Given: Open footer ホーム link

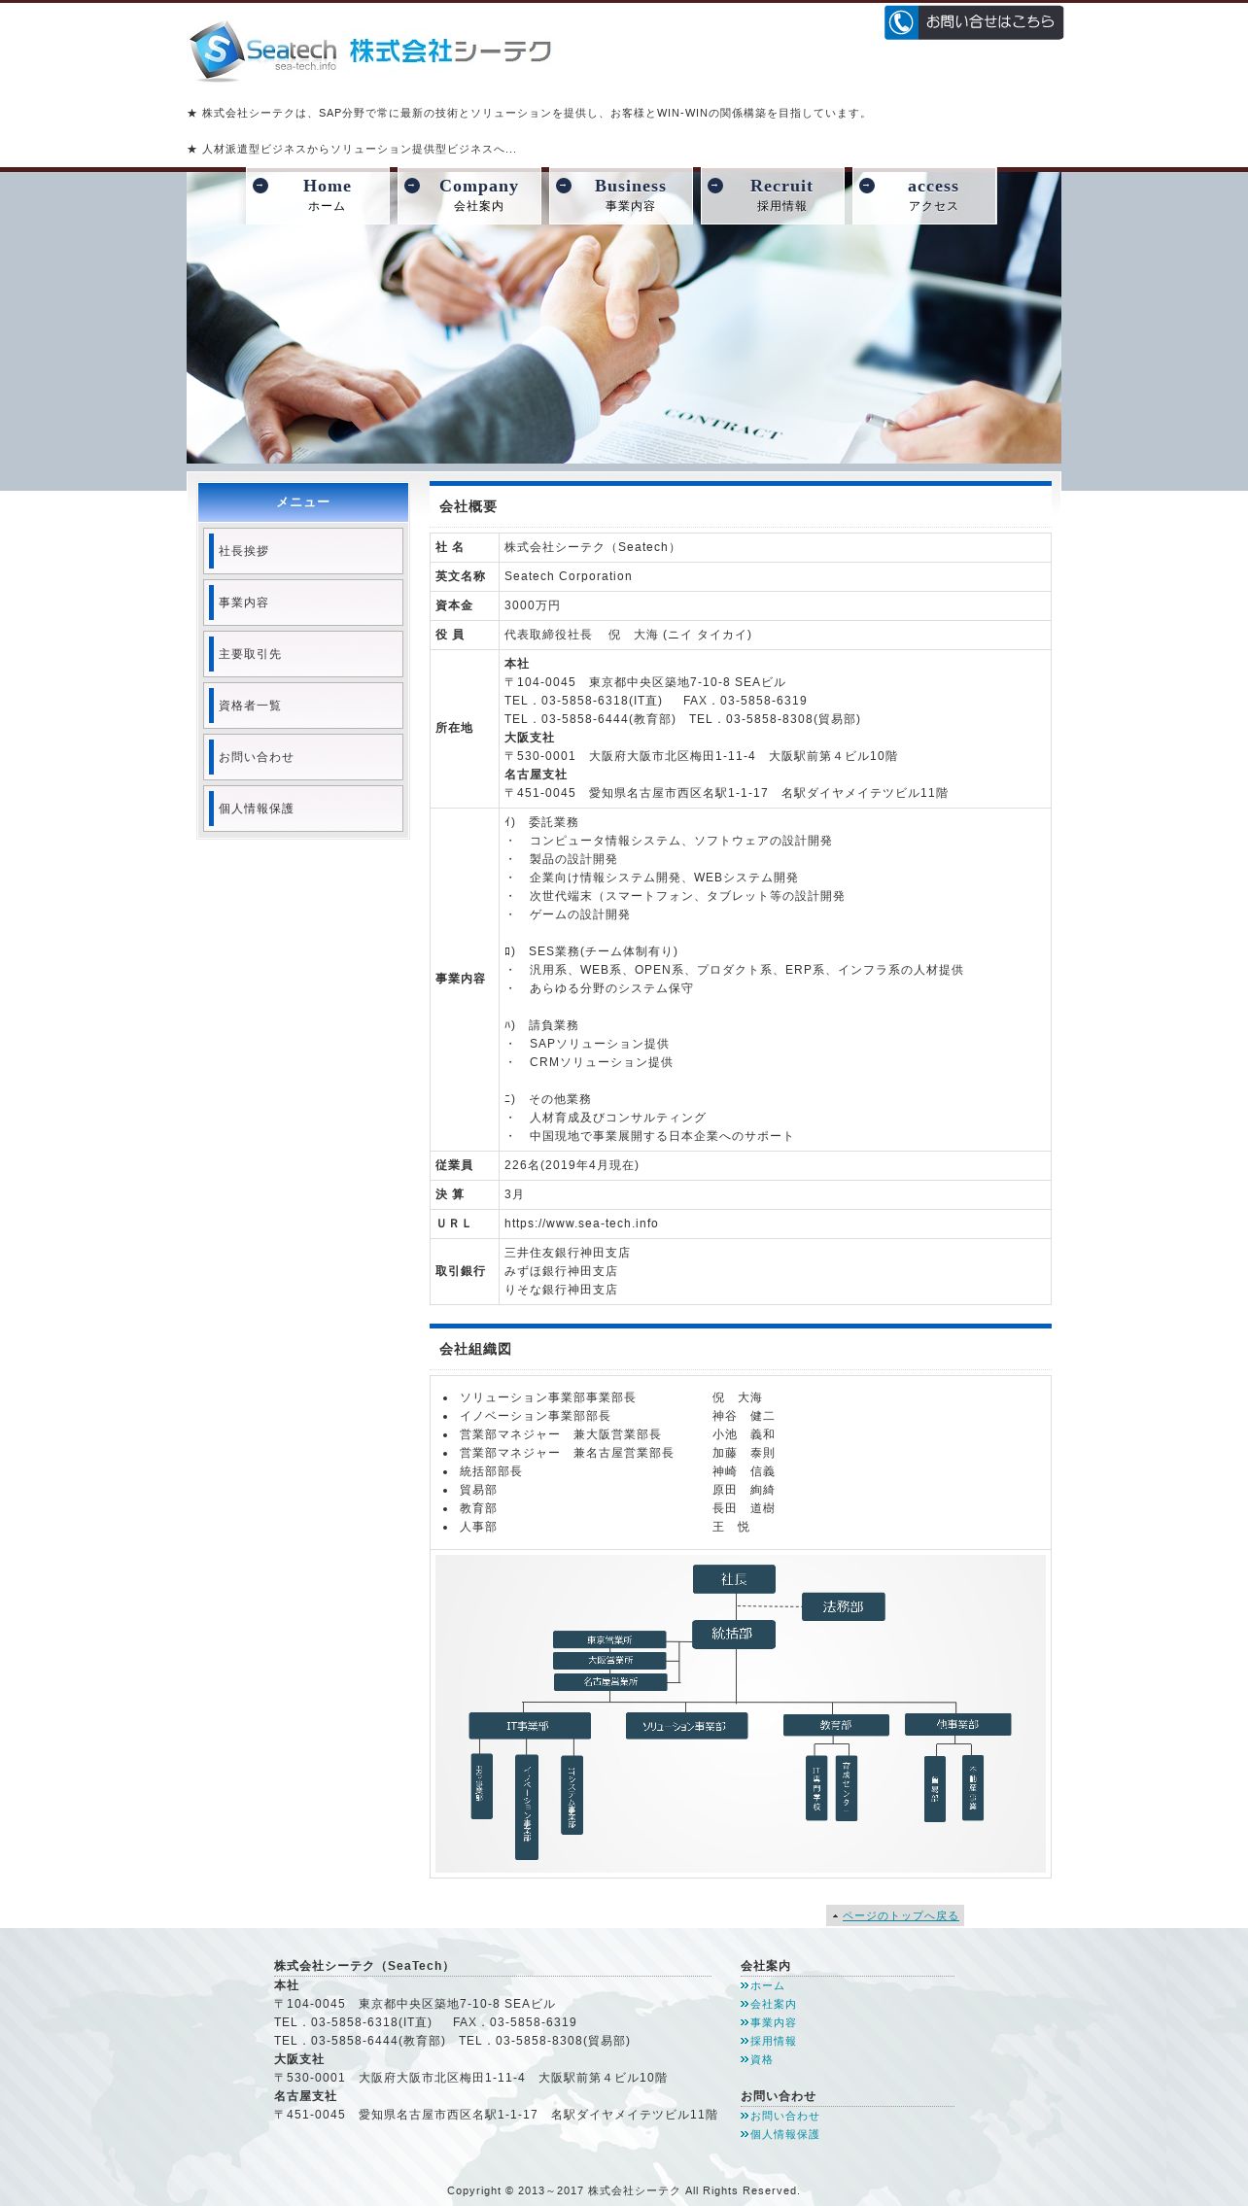Looking at the screenshot, I should 767,1985.
